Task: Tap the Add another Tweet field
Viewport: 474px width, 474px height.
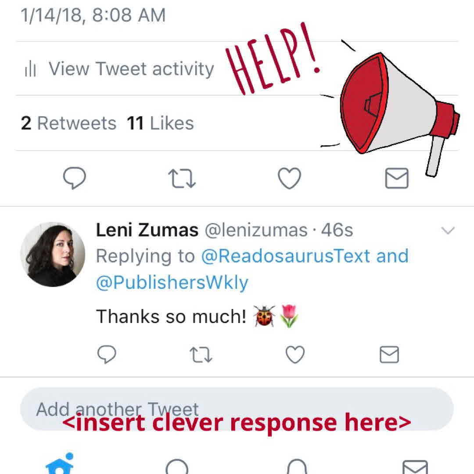Action: [x=237, y=409]
